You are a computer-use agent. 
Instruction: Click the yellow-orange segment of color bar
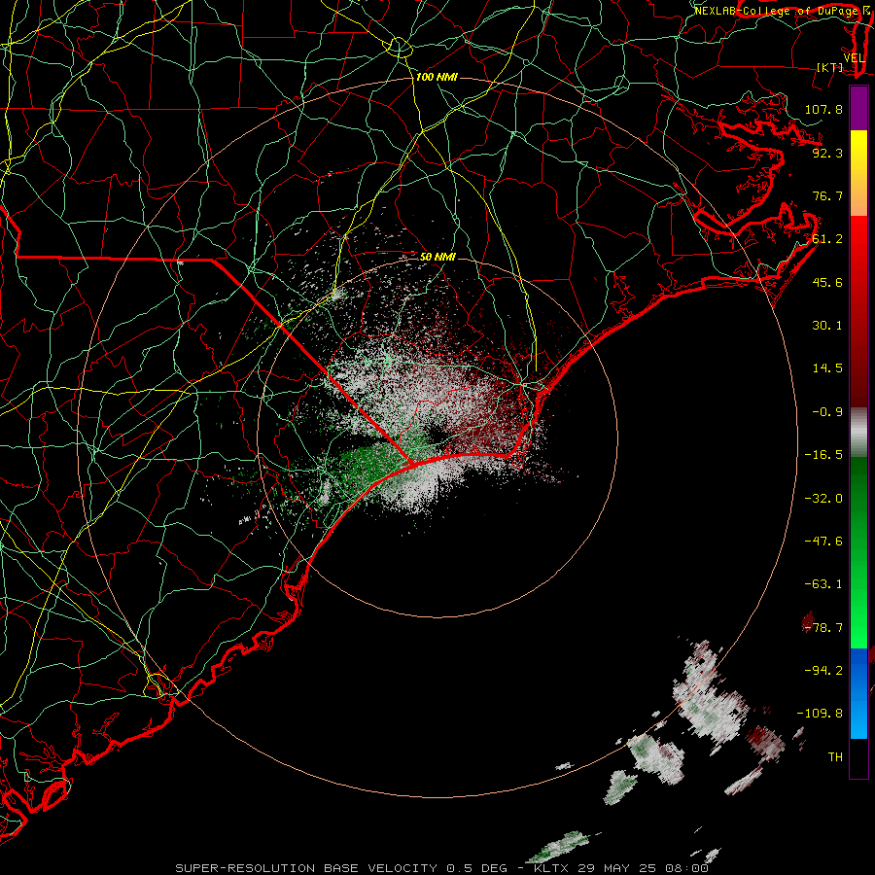pyautogui.click(x=858, y=173)
